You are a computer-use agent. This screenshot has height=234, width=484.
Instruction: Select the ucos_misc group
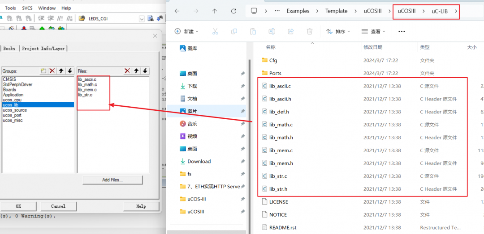13,120
